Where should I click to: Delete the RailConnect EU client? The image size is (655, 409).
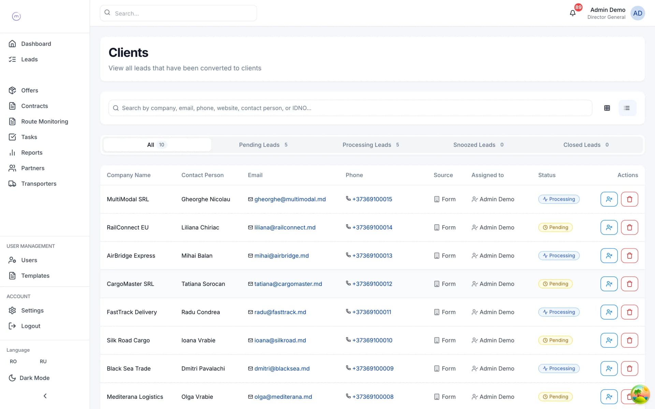(x=629, y=227)
